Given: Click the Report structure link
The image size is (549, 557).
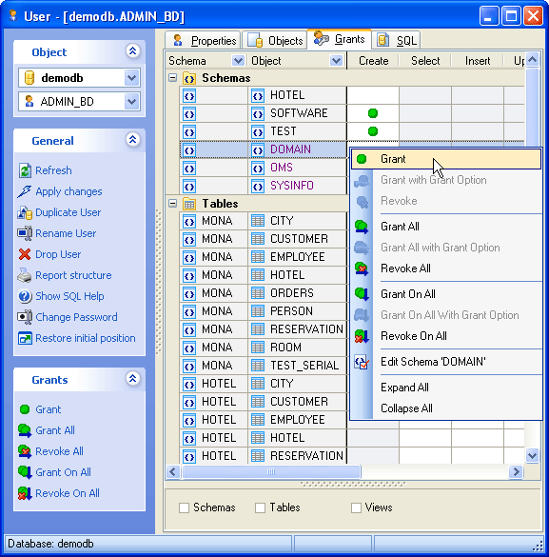Looking at the screenshot, I should point(73,275).
